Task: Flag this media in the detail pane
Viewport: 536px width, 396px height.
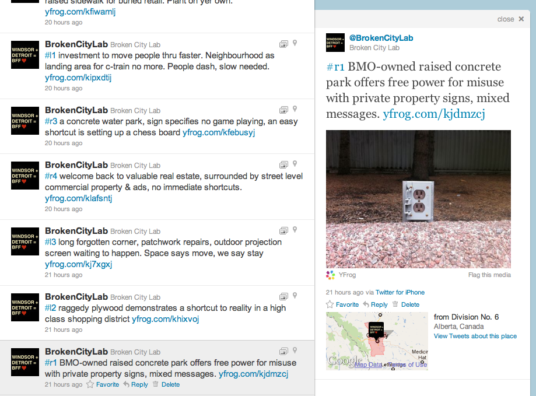Action: click(489, 275)
